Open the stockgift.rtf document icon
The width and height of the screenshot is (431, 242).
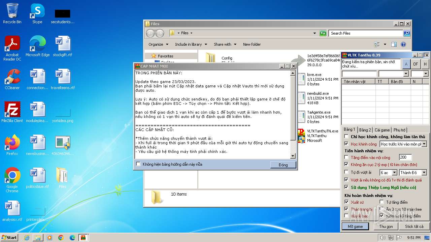tap(63, 46)
